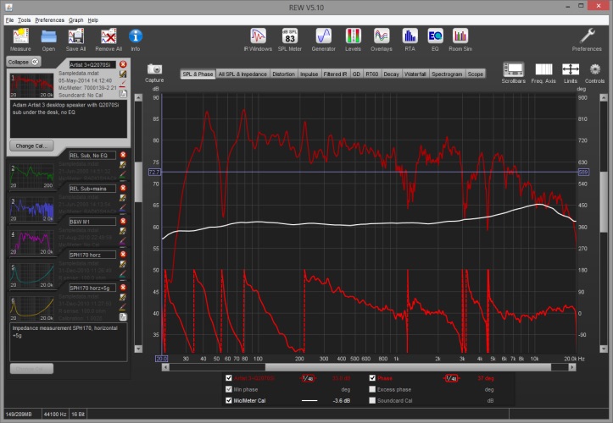613x423 pixels.
Task: Save the REL Sub, No EQ measurement icon
Action: [x=123, y=165]
